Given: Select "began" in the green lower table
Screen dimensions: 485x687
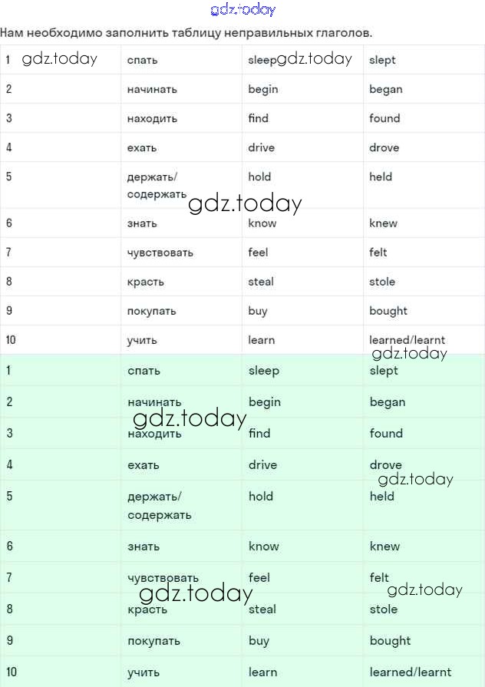Looking at the screenshot, I should (x=388, y=402).
